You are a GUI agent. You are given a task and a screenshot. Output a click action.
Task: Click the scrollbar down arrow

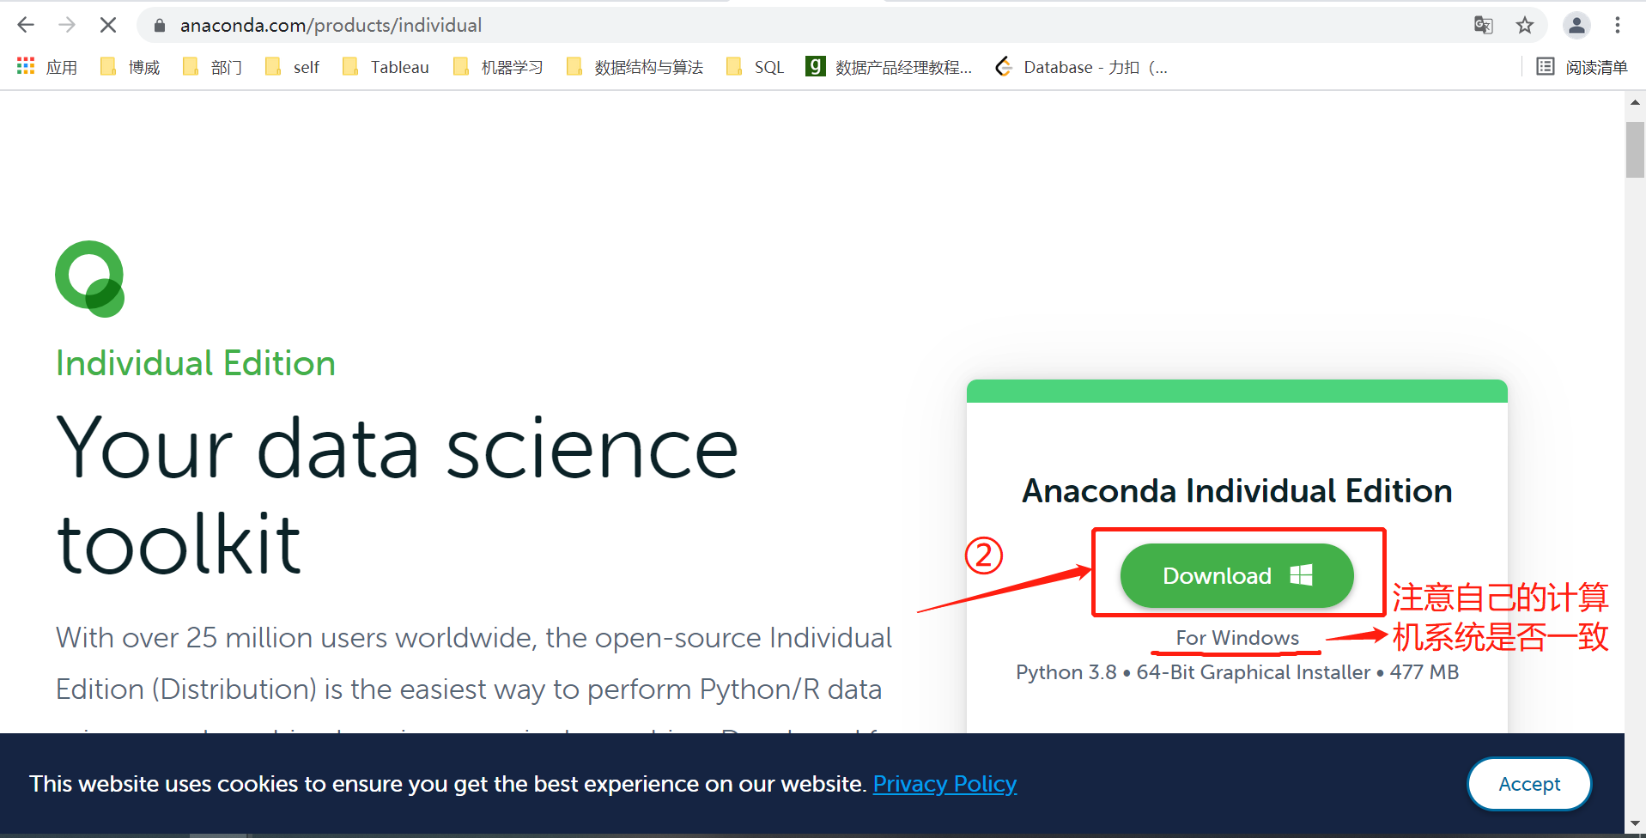pyautogui.click(x=1635, y=825)
